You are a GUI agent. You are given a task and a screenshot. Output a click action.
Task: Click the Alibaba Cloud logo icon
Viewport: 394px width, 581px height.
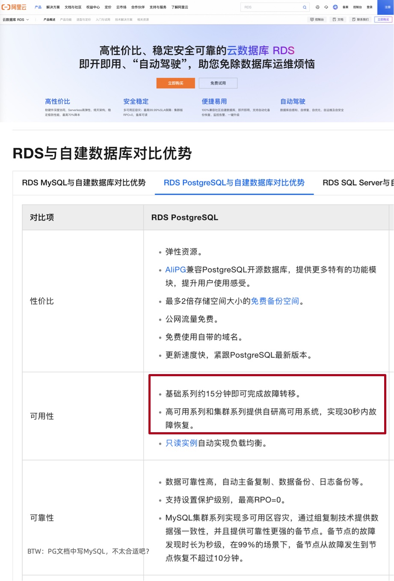(6, 7)
